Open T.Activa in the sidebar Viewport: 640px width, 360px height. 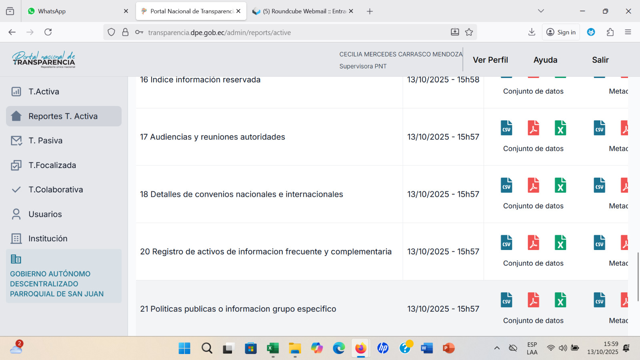[44, 92]
